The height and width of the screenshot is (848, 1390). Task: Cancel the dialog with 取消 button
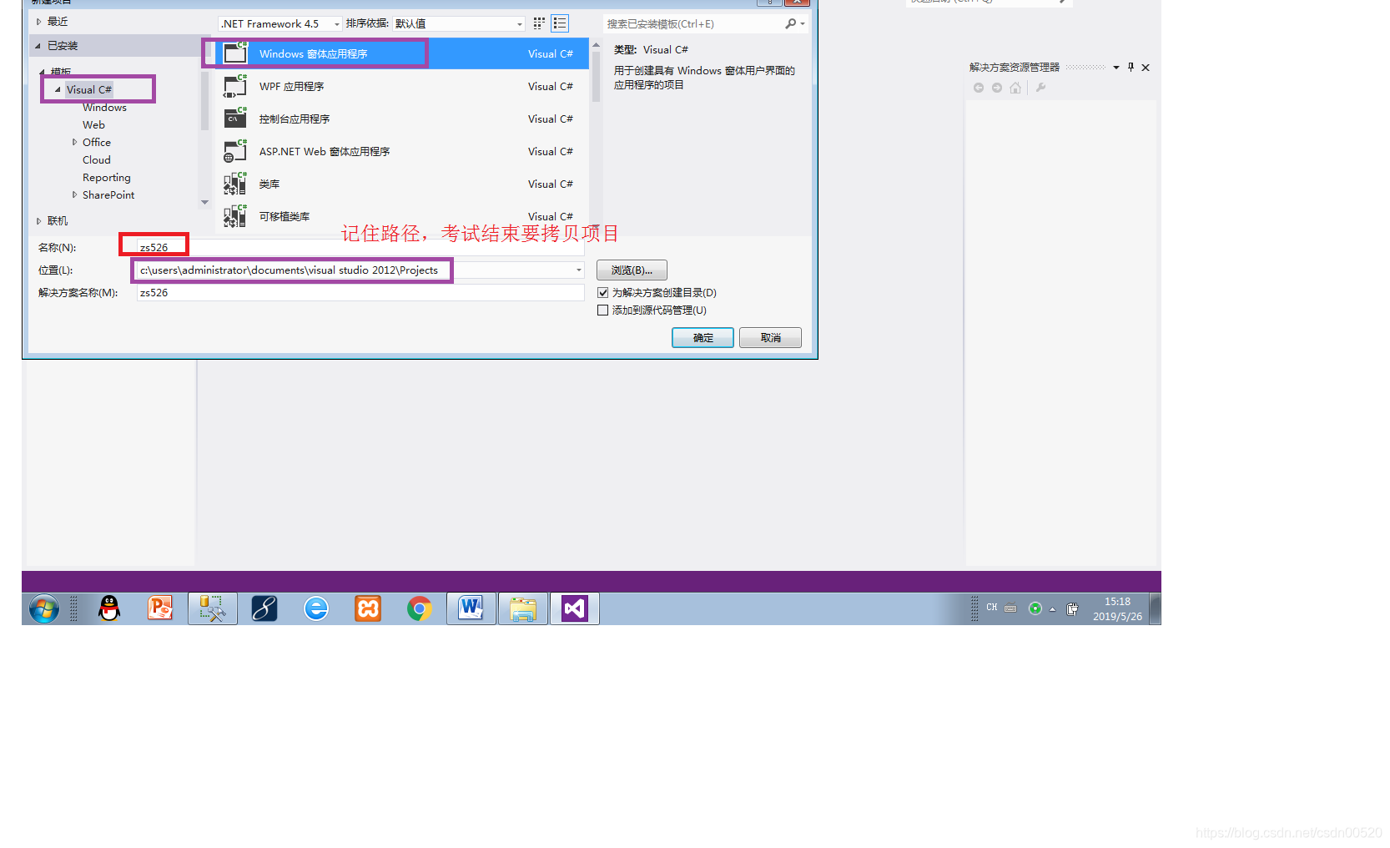(770, 338)
